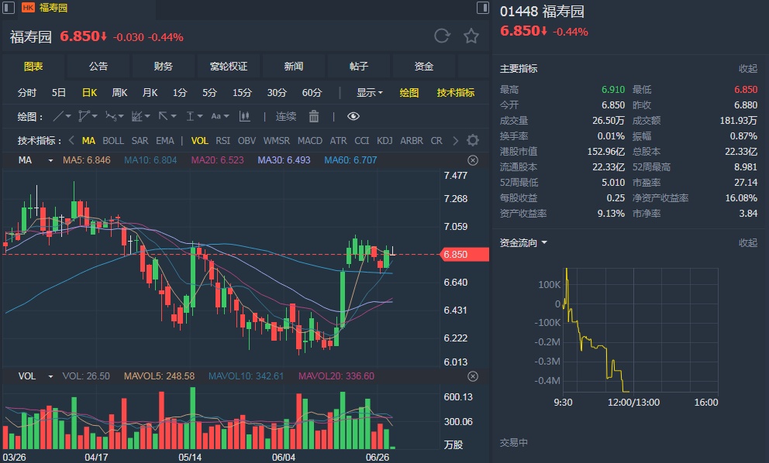The width and height of the screenshot is (769, 463).
Task: Switch to the 公告 tab
Action: coord(98,67)
